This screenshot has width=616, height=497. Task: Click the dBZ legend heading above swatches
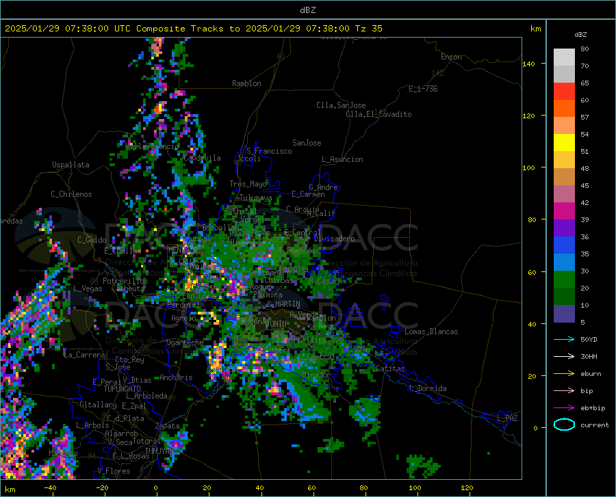pos(580,34)
